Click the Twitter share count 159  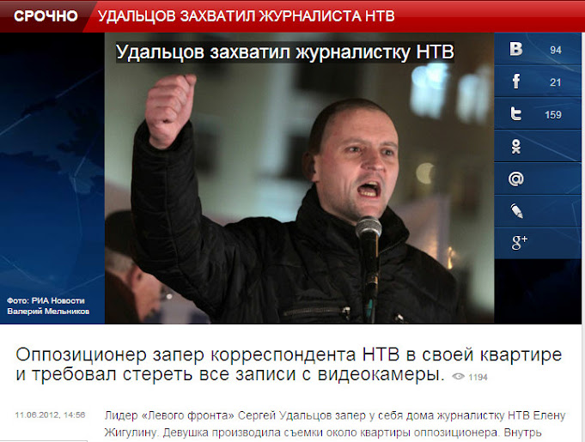pyautogui.click(x=553, y=115)
